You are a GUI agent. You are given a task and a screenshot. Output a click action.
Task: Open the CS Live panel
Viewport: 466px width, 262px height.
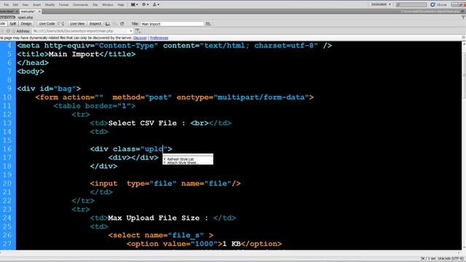pyautogui.click(x=439, y=4)
